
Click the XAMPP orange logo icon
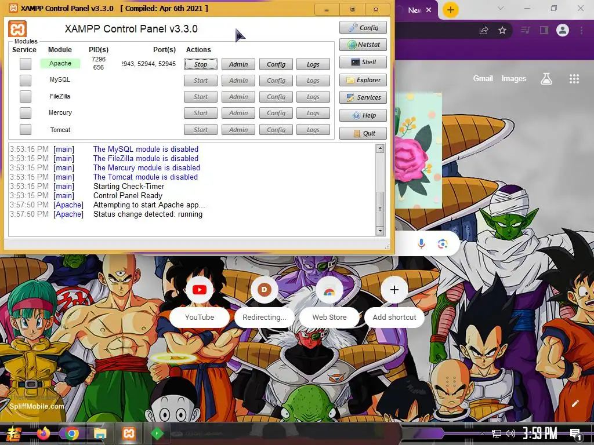coord(17,29)
